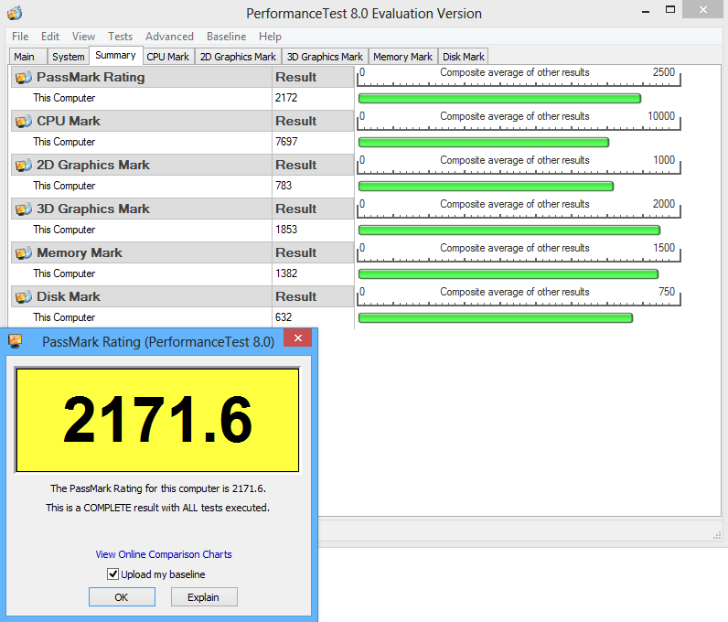Click the 3D Graphics Mark green result bar
Screen dimensions: 728x622
click(509, 230)
